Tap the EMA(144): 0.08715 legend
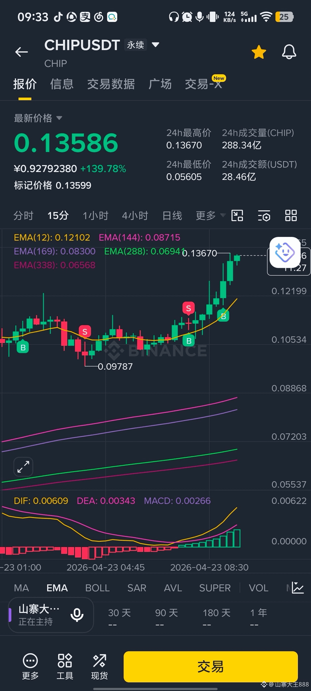The width and height of the screenshot is (311, 691). pyautogui.click(x=139, y=237)
